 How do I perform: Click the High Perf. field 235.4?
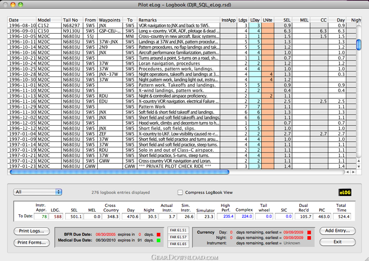click(226, 217)
